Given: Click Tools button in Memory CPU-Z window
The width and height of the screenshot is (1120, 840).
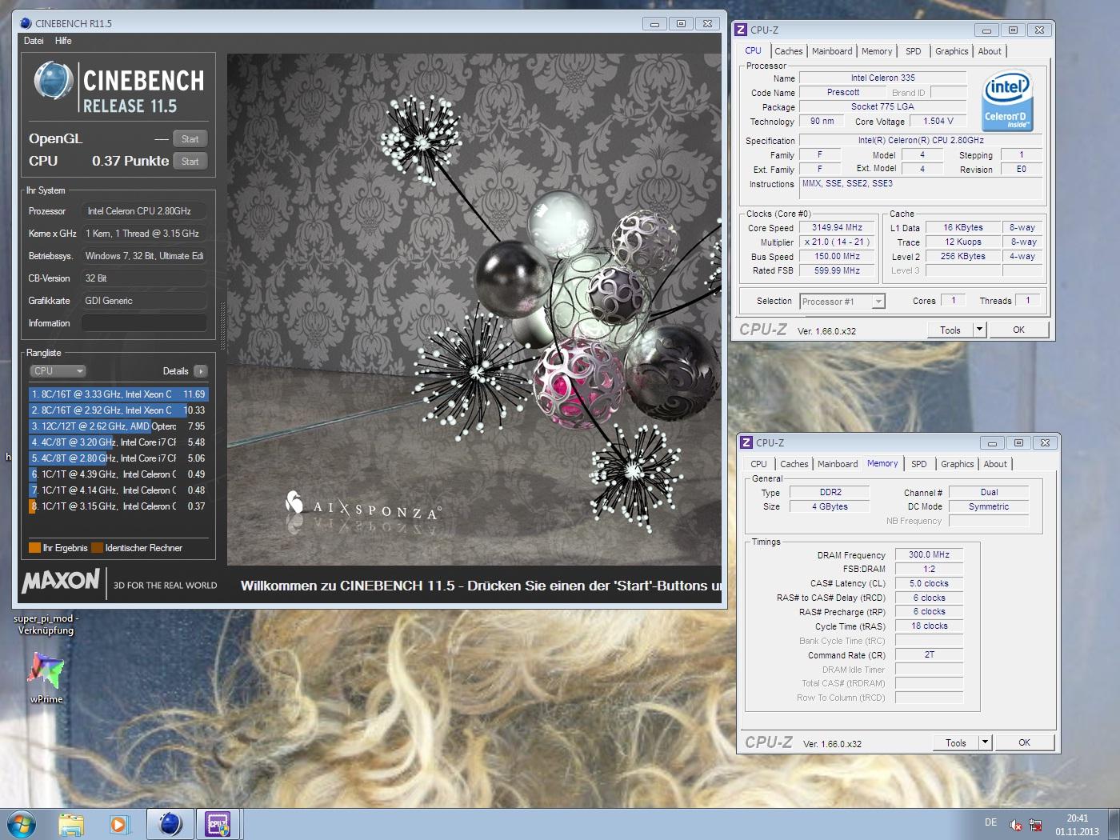Looking at the screenshot, I should [956, 742].
